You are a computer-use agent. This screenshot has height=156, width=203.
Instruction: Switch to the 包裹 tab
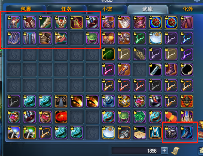pyautogui.click(x=26, y=9)
